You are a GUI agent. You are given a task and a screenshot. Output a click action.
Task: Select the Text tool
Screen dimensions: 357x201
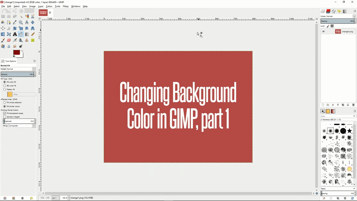(15, 34)
